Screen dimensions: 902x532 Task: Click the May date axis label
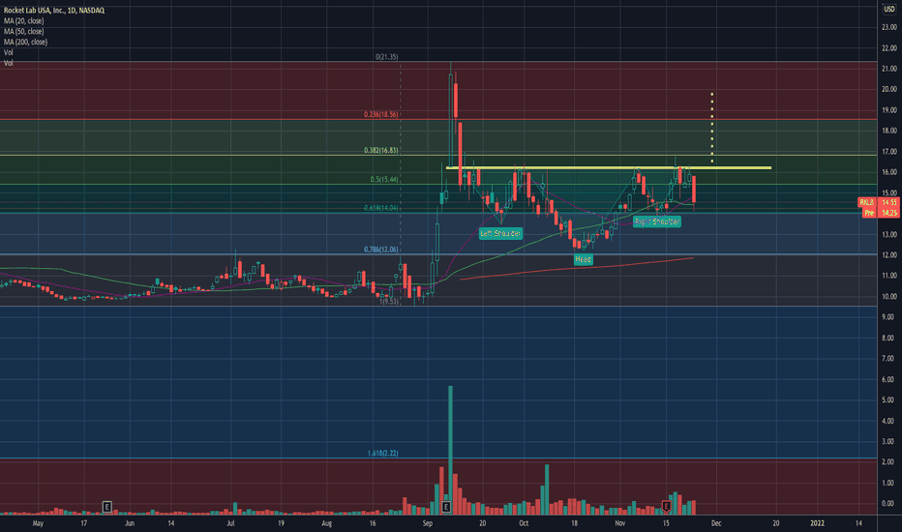click(38, 523)
